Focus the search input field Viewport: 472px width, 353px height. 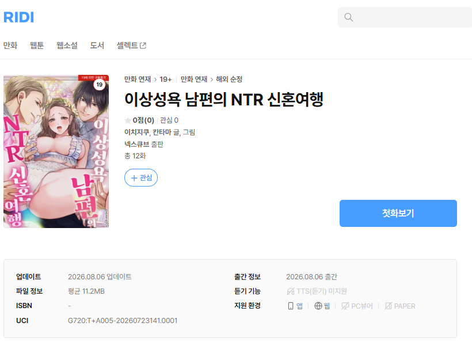405,17
